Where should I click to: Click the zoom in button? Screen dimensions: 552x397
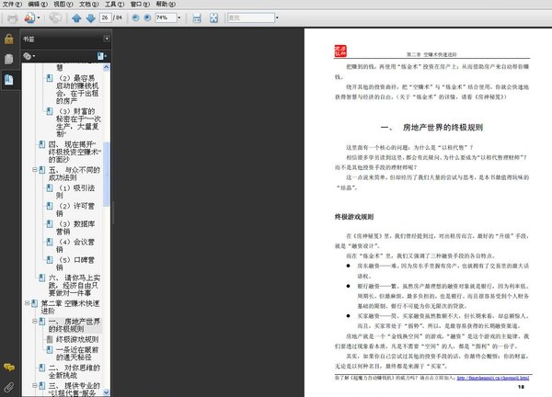147,17
